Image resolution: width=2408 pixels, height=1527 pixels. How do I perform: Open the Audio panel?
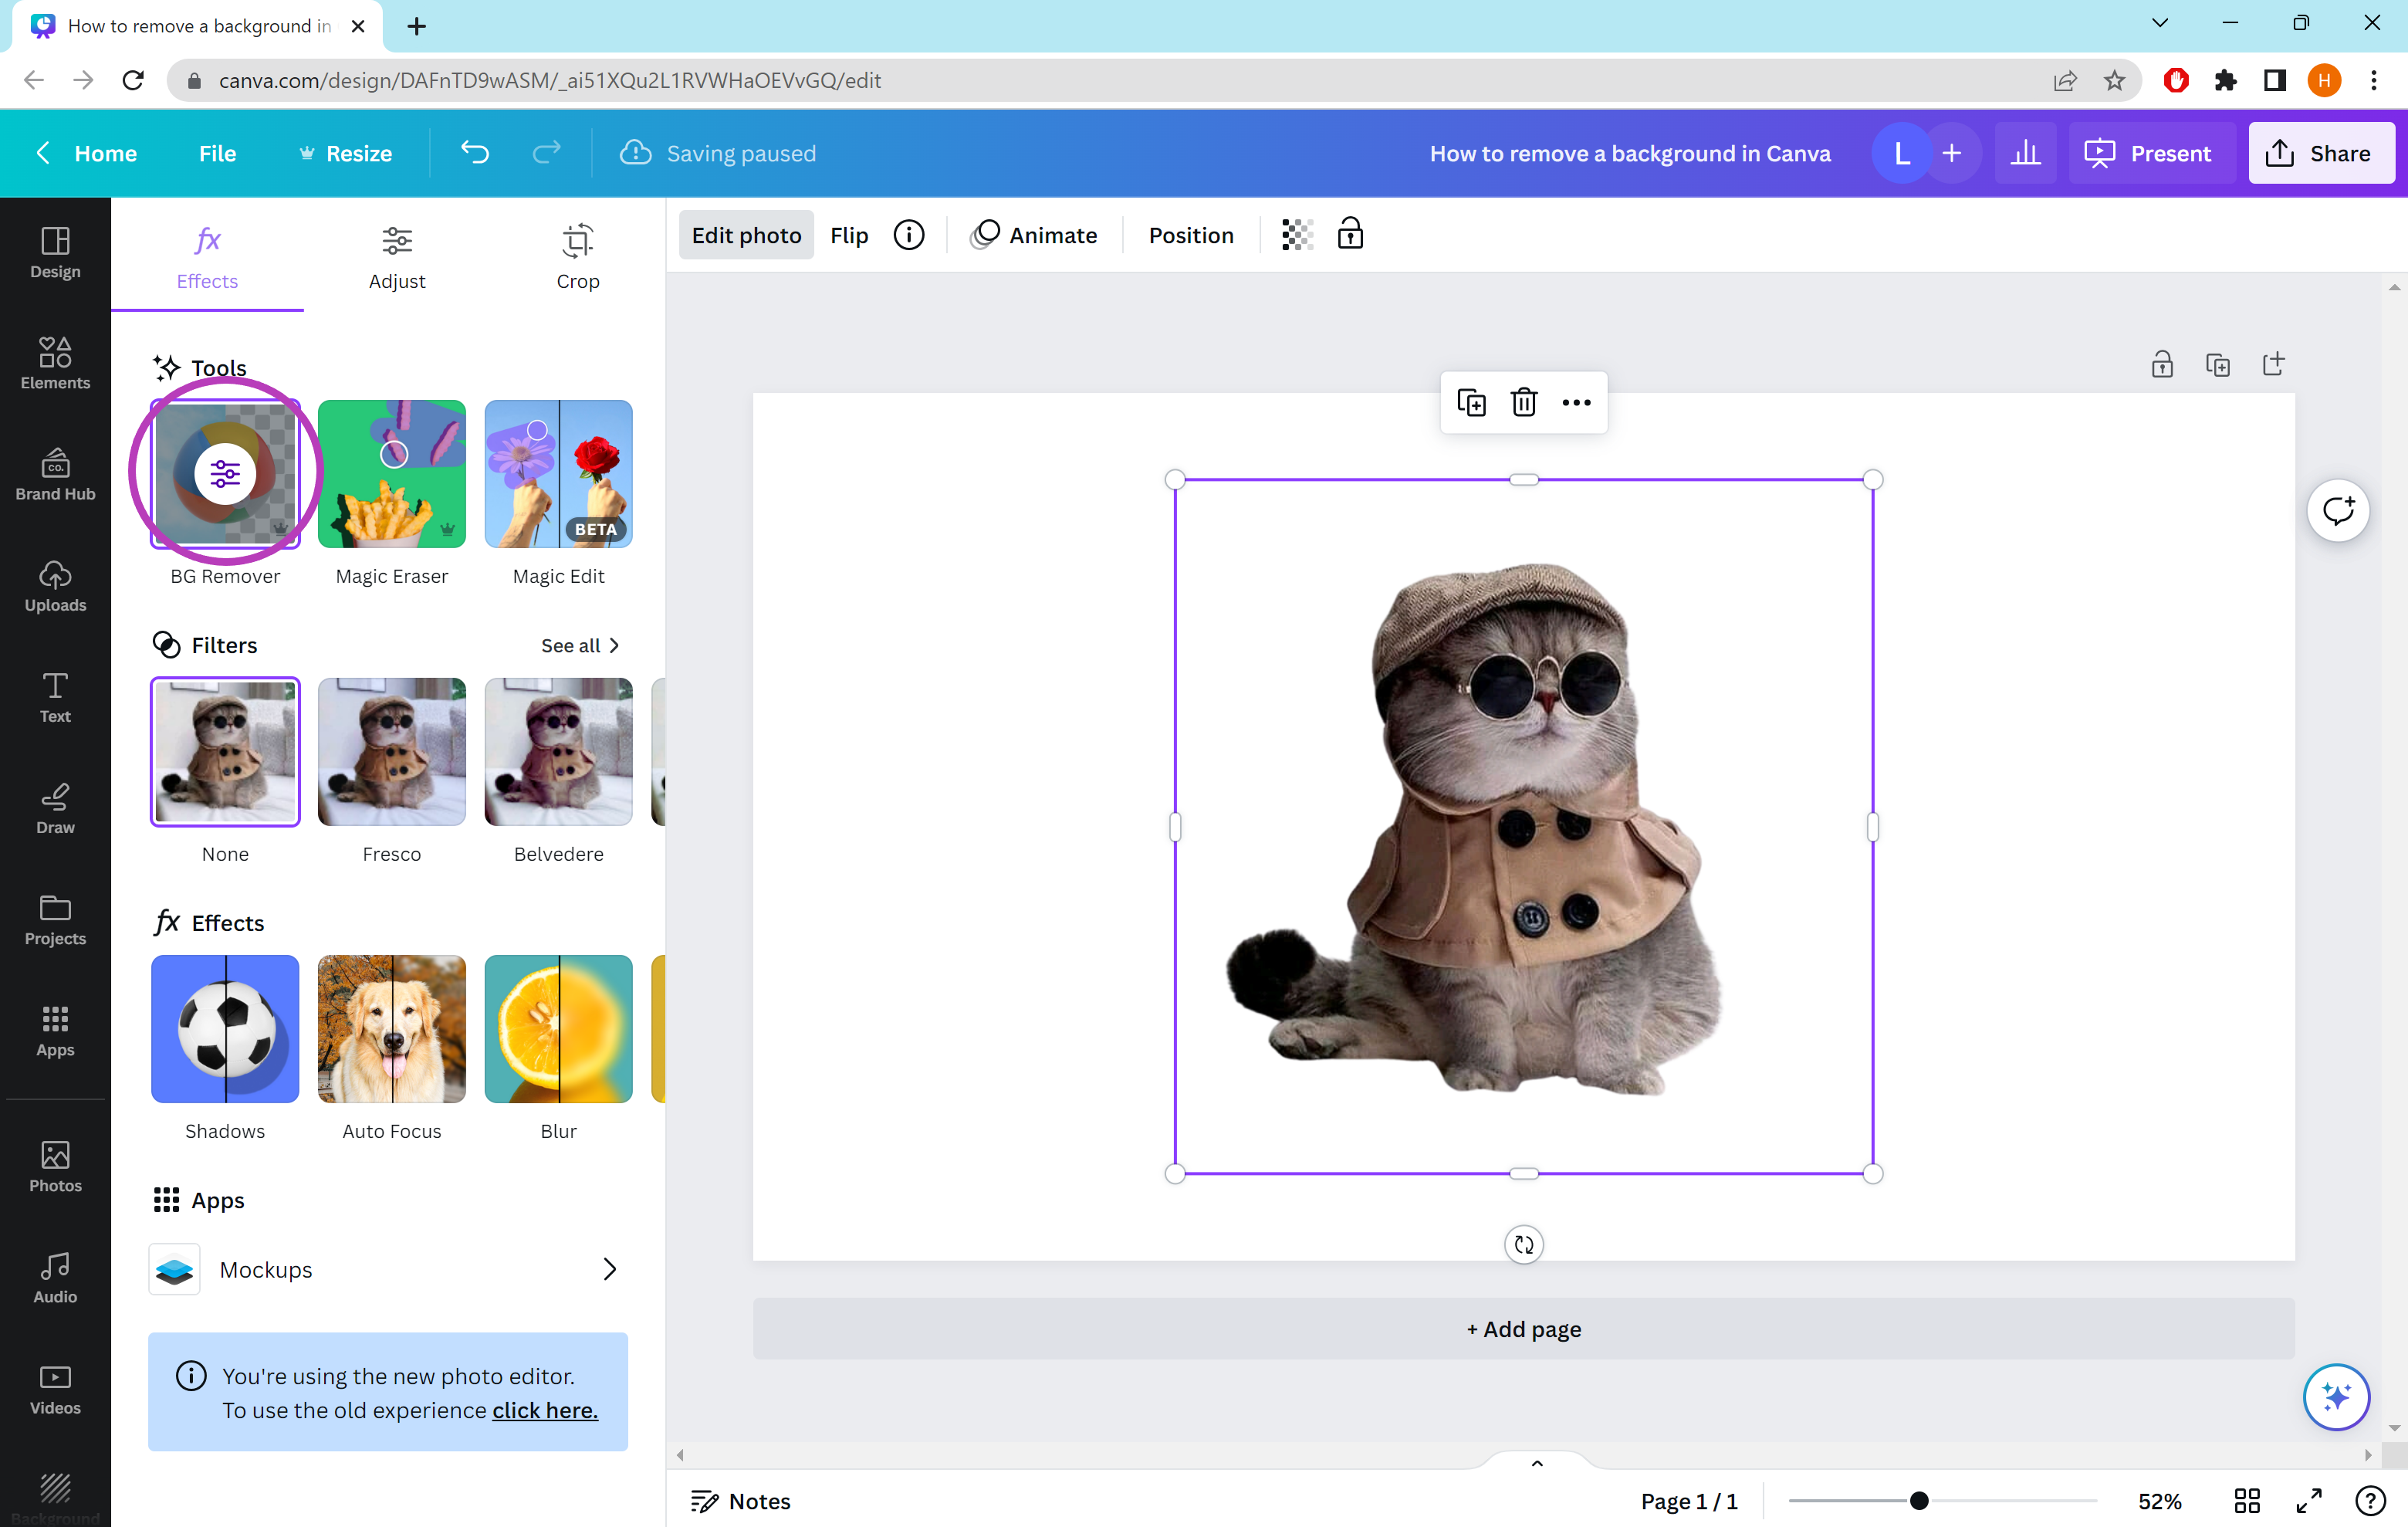point(55,1277)
